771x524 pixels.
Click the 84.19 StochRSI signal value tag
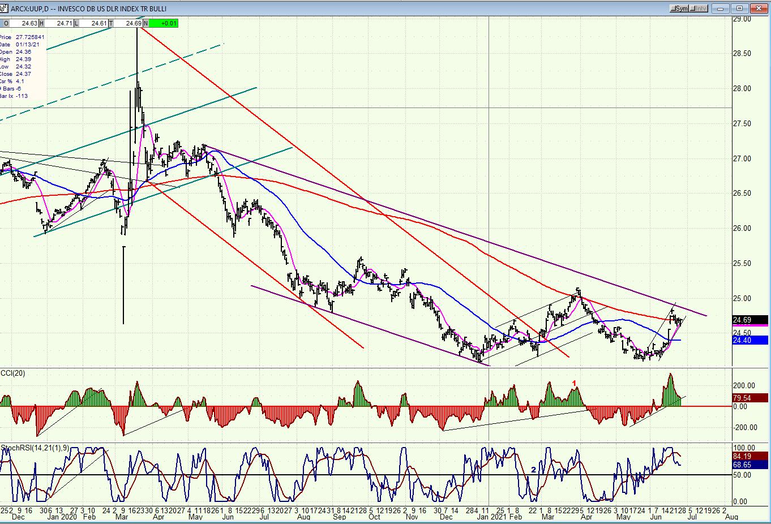(750, 456)
